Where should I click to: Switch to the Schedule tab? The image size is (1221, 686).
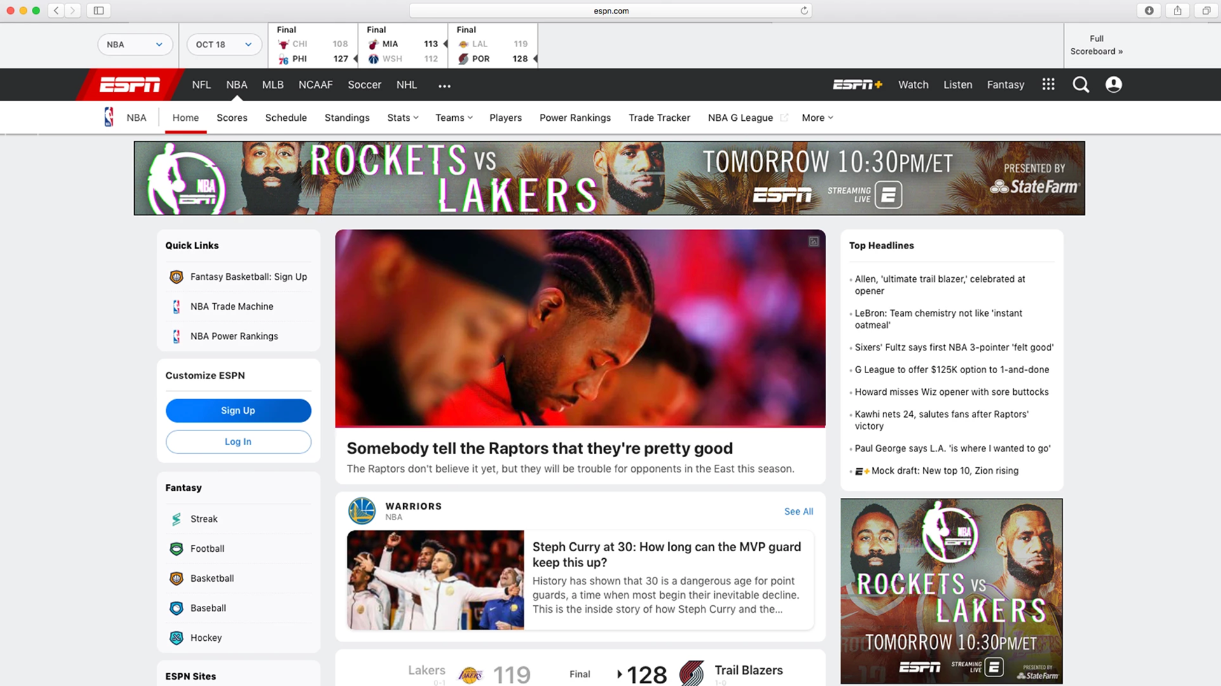coord(286,118)
